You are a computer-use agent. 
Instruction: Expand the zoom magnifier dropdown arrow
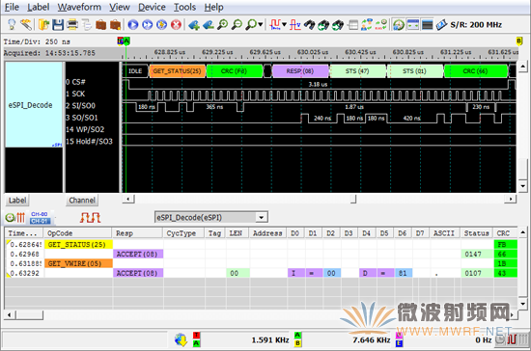[260, 25]
